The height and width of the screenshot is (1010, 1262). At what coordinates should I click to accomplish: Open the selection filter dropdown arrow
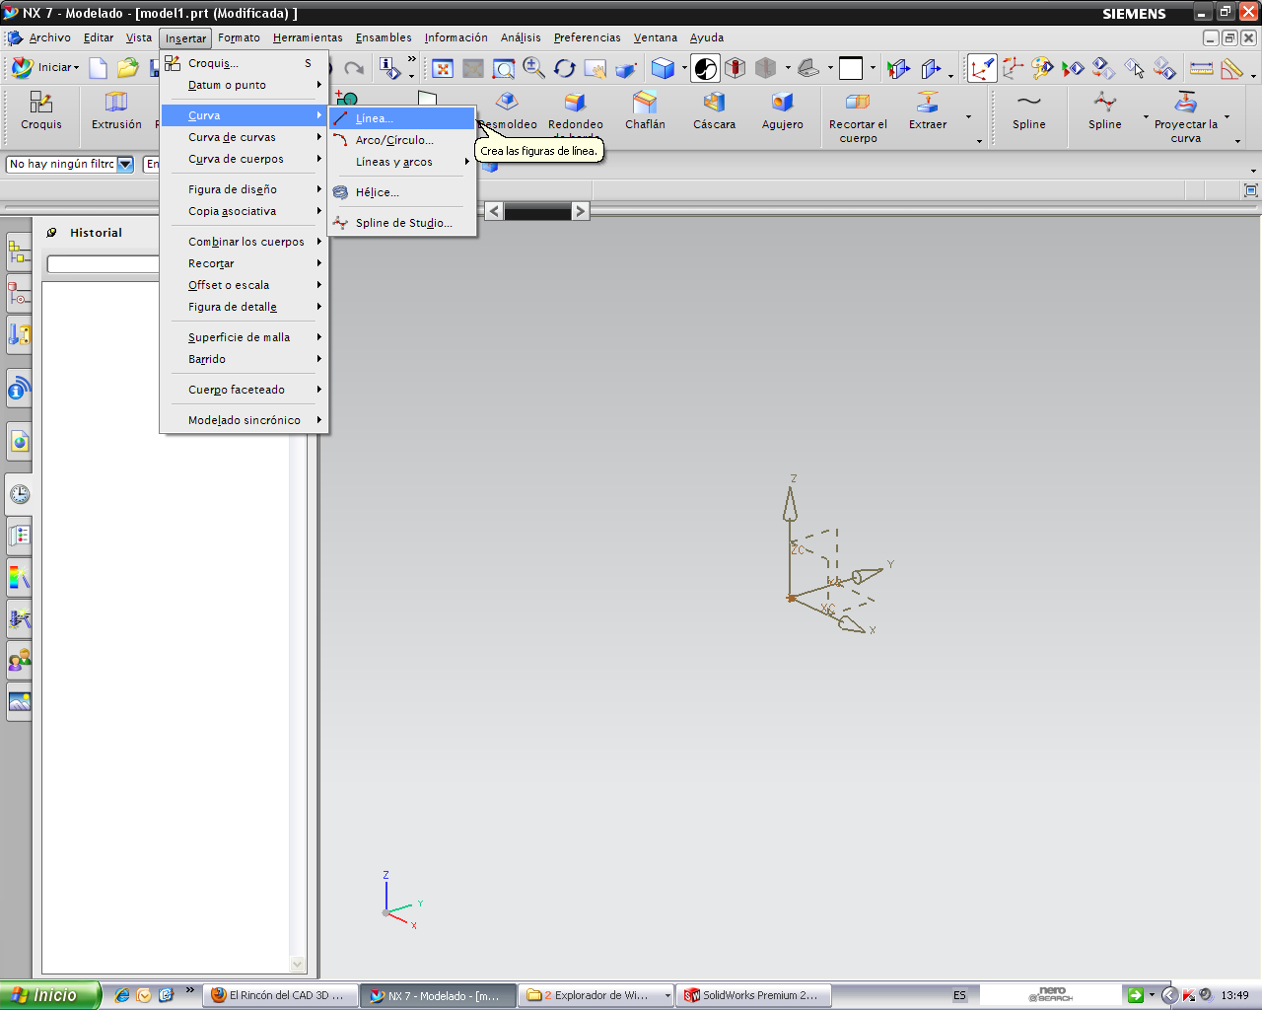125,165
